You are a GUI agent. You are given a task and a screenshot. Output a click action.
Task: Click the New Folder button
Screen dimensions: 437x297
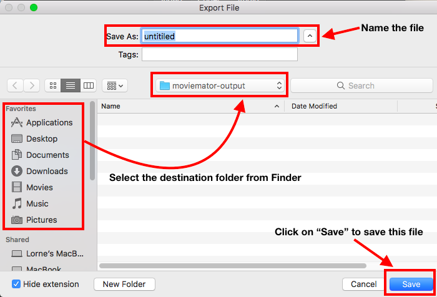click(x=124, y=284)
